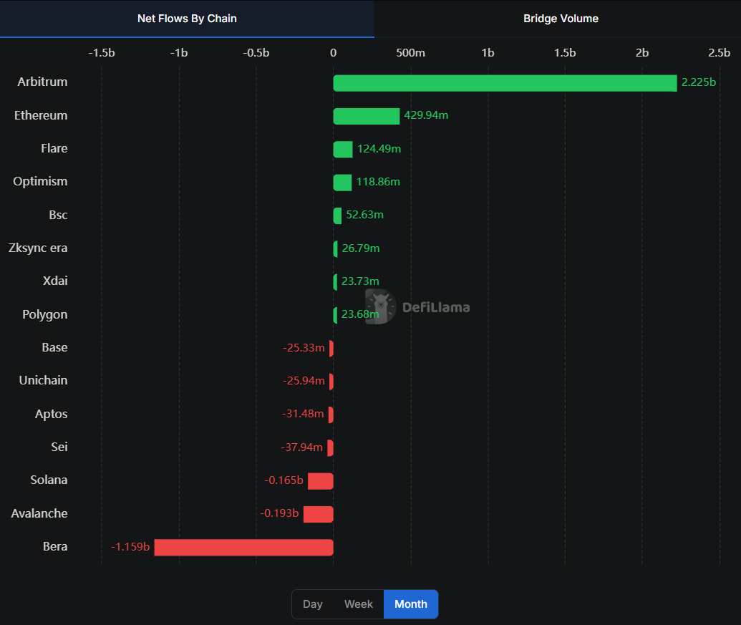
Task: Click the Xdai chain label
Action: point(55,281)
